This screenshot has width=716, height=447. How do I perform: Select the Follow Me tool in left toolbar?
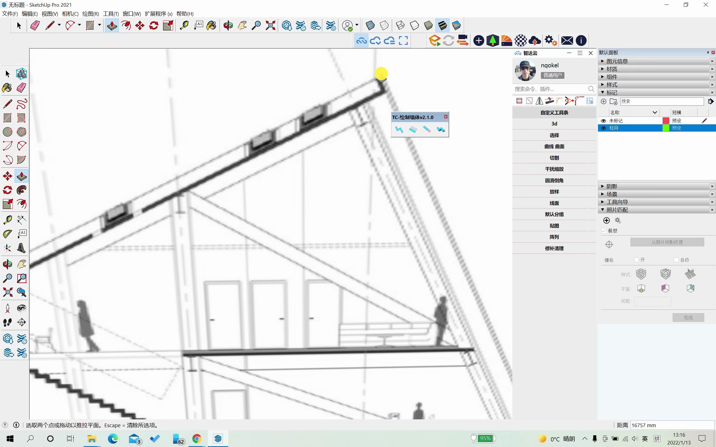[22, 190]
